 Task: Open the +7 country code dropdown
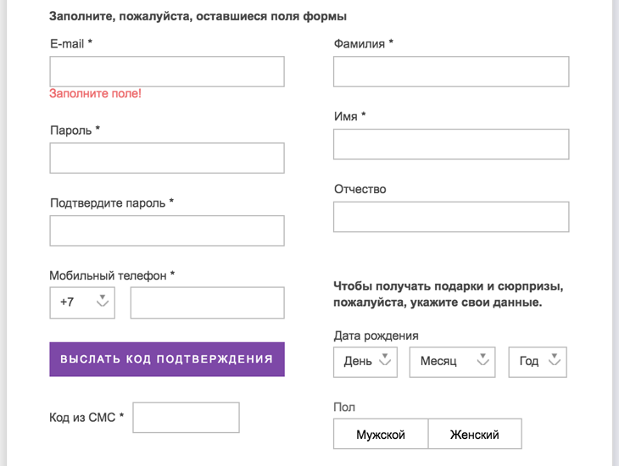point(81,302)
